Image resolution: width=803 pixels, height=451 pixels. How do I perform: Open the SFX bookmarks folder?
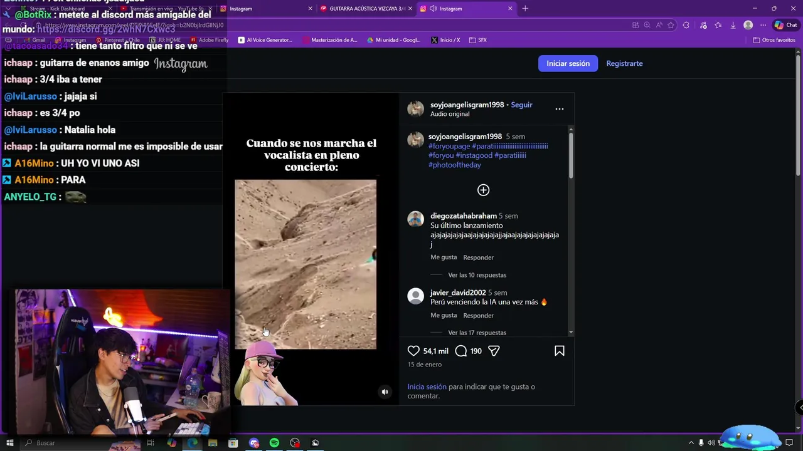coord(477,40)
